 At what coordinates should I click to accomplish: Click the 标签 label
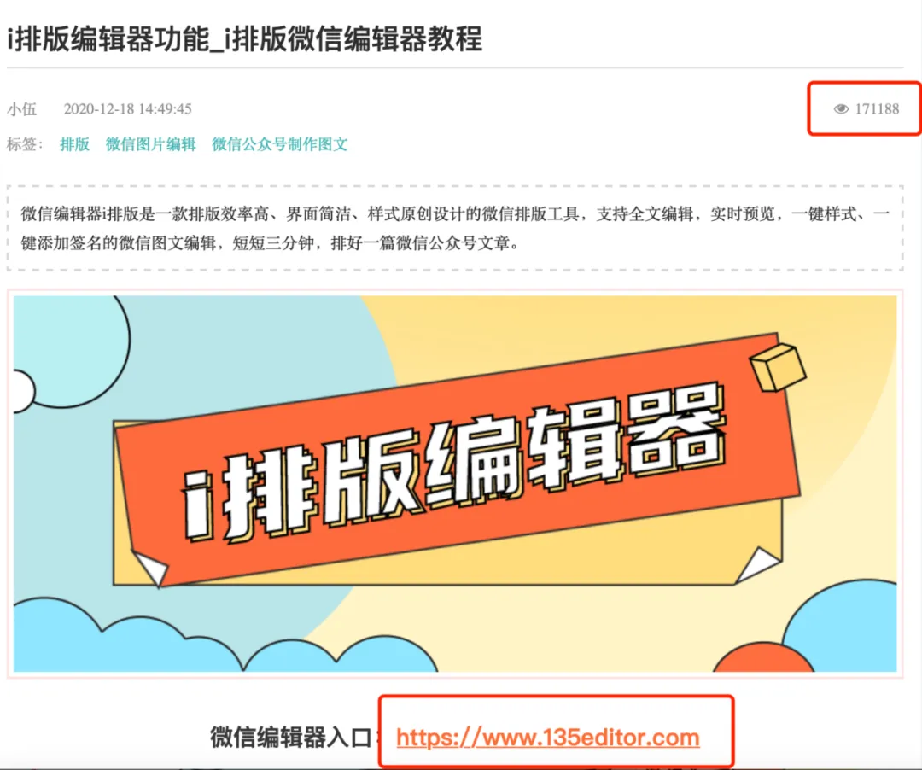click(25, 144)
